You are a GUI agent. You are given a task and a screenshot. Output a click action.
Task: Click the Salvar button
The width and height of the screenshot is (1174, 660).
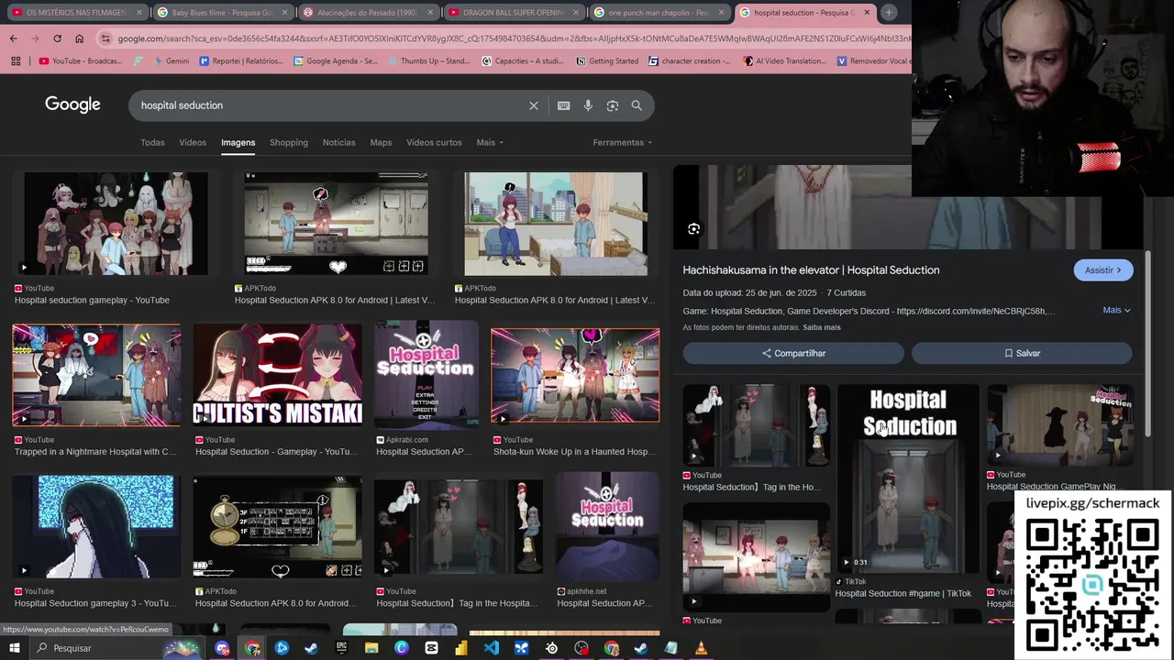(x=1022, y=353)
